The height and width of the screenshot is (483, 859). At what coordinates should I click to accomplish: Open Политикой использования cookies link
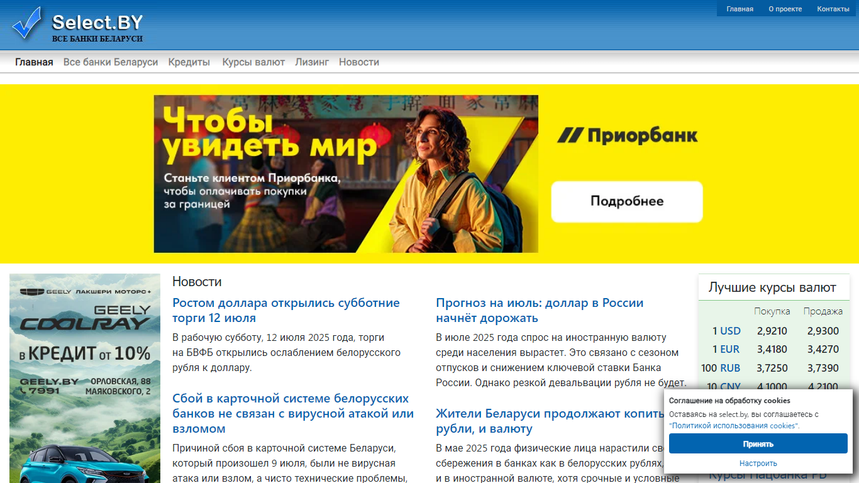(734, 426)
